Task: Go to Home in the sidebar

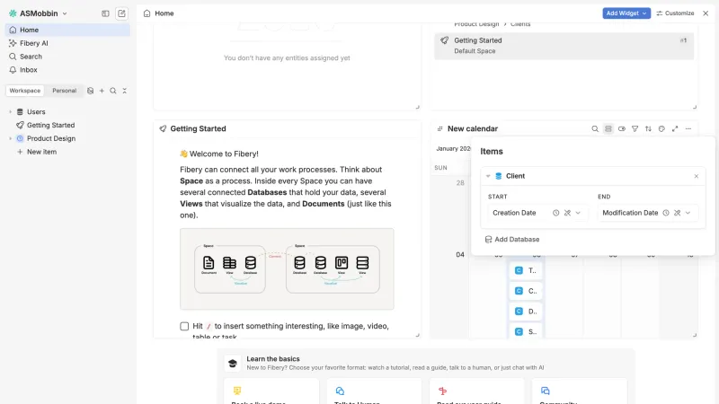Action: click(x=67, y=30)
